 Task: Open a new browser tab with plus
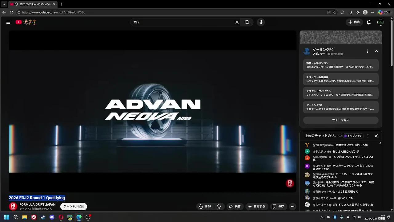coord(62,4)
